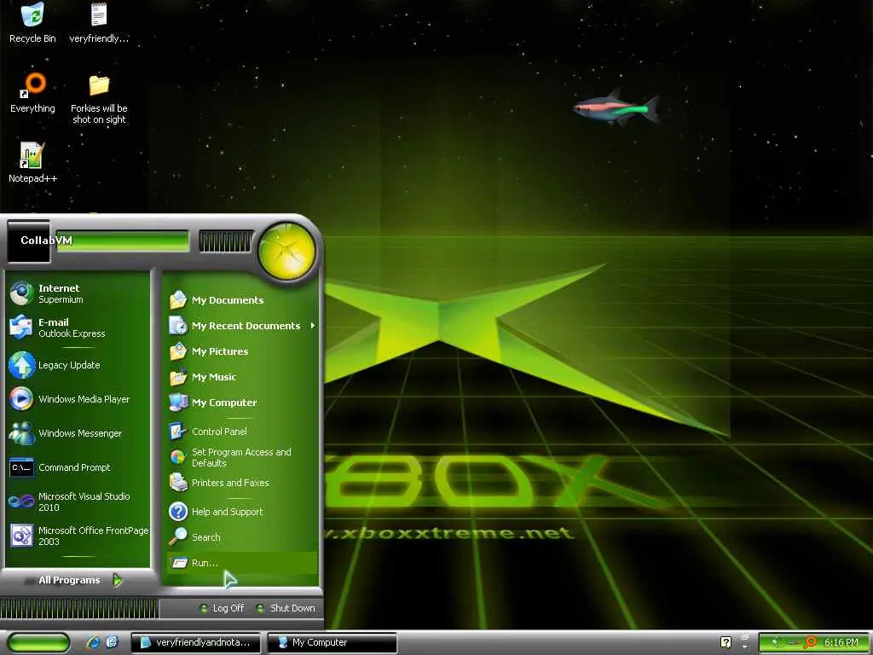Open Command Prompt
Screen dimensions: 873x655
[x=78, y=467]
